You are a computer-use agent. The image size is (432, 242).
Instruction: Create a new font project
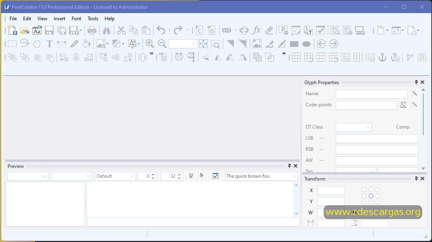point(12,30)
